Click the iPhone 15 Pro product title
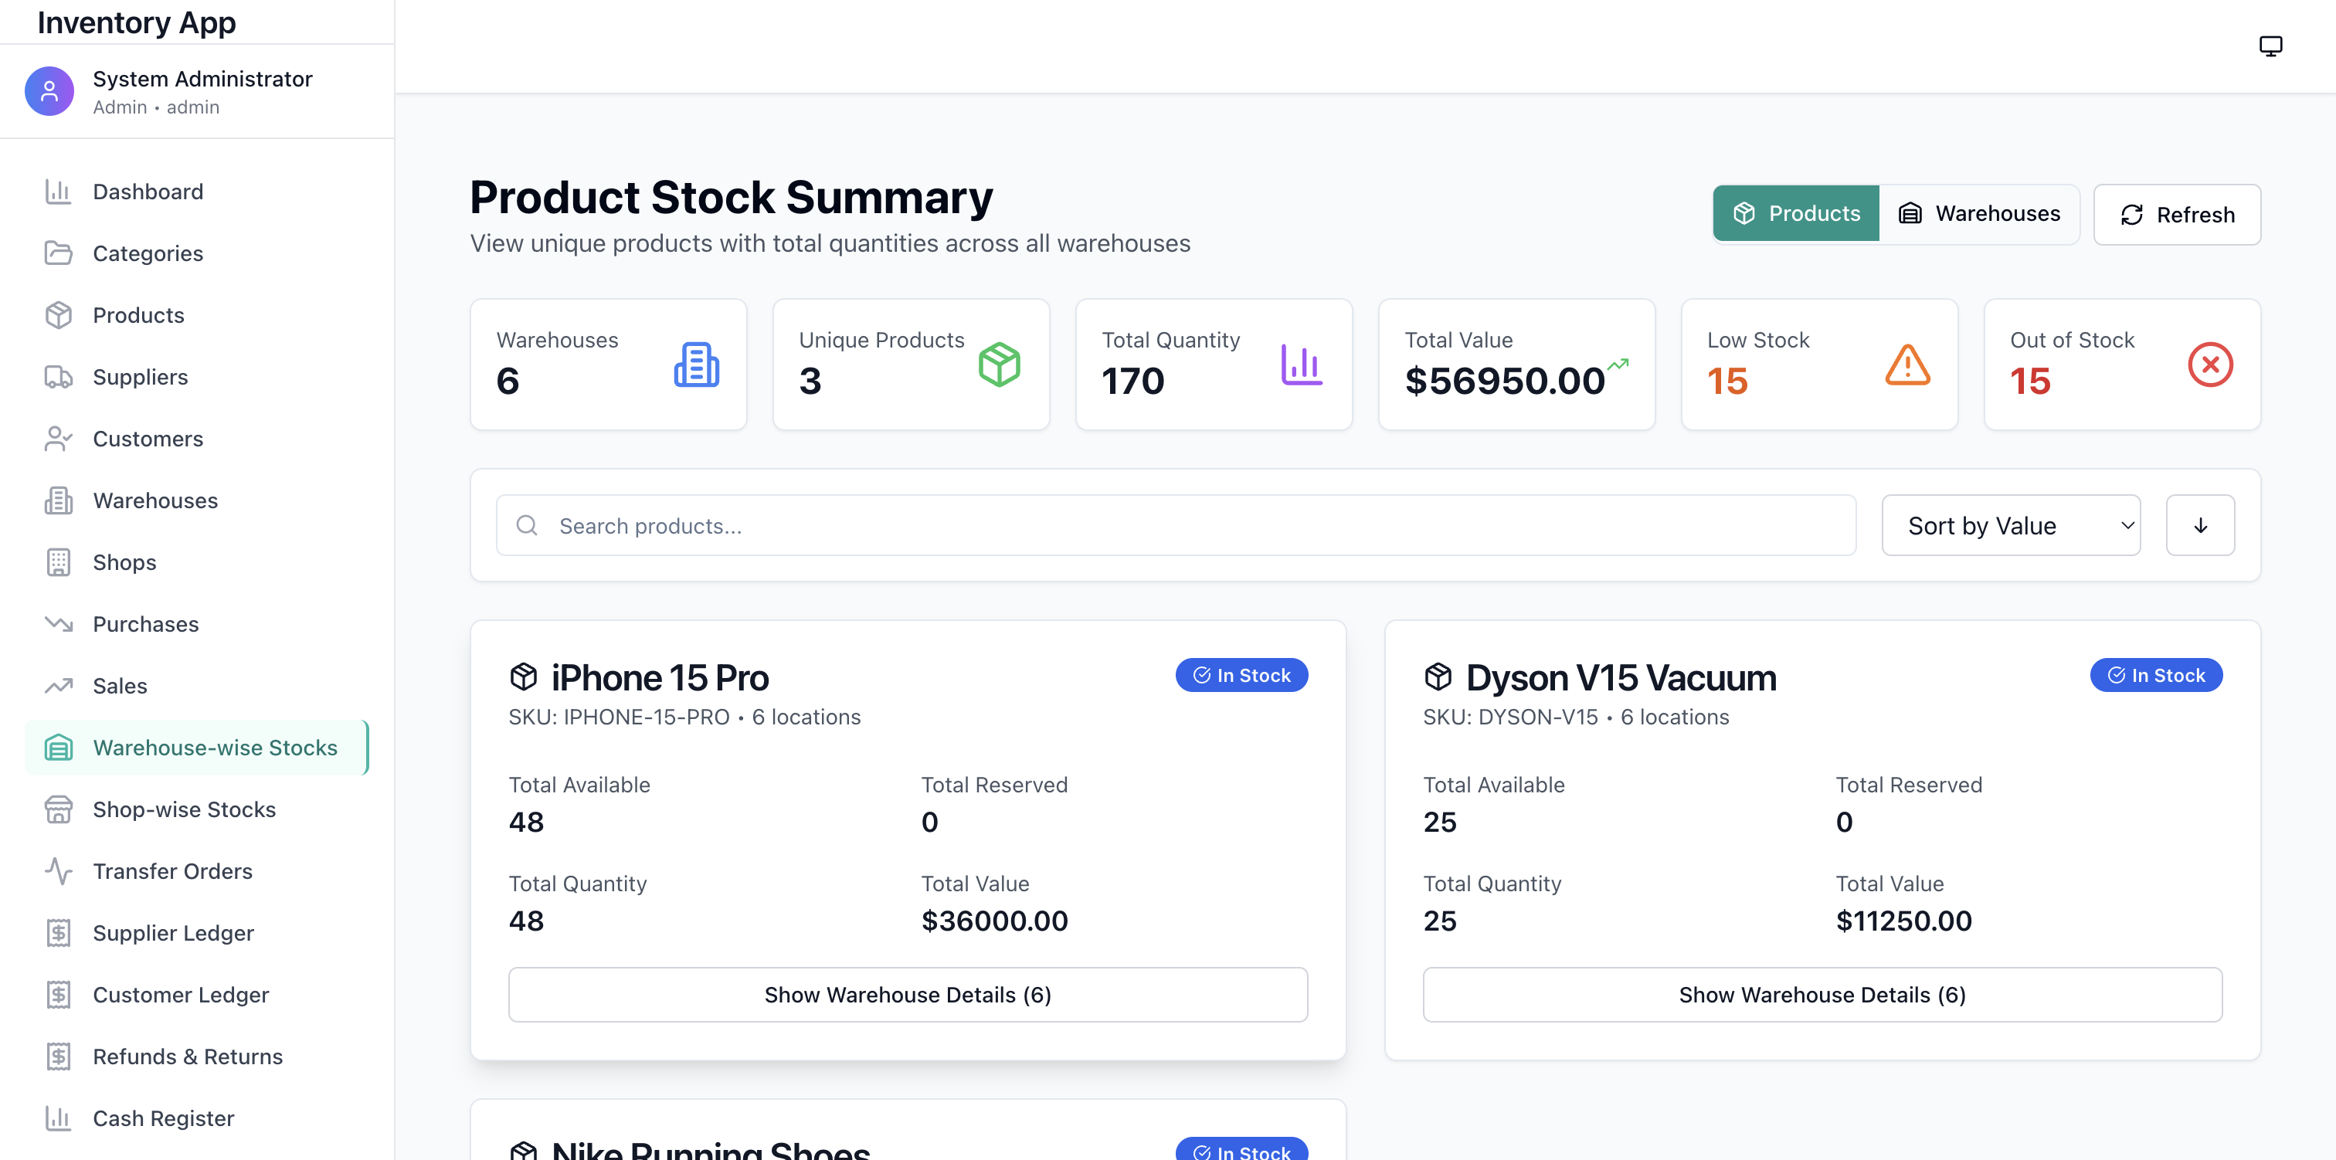 pos(660,677)
